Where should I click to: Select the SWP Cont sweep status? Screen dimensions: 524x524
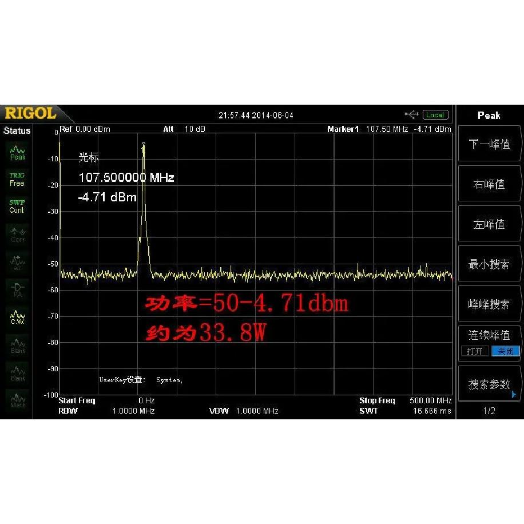17,206
